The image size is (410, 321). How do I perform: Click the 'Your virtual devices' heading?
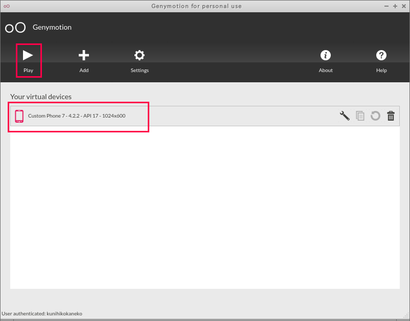pyautogui.click(x=41, y=97)
